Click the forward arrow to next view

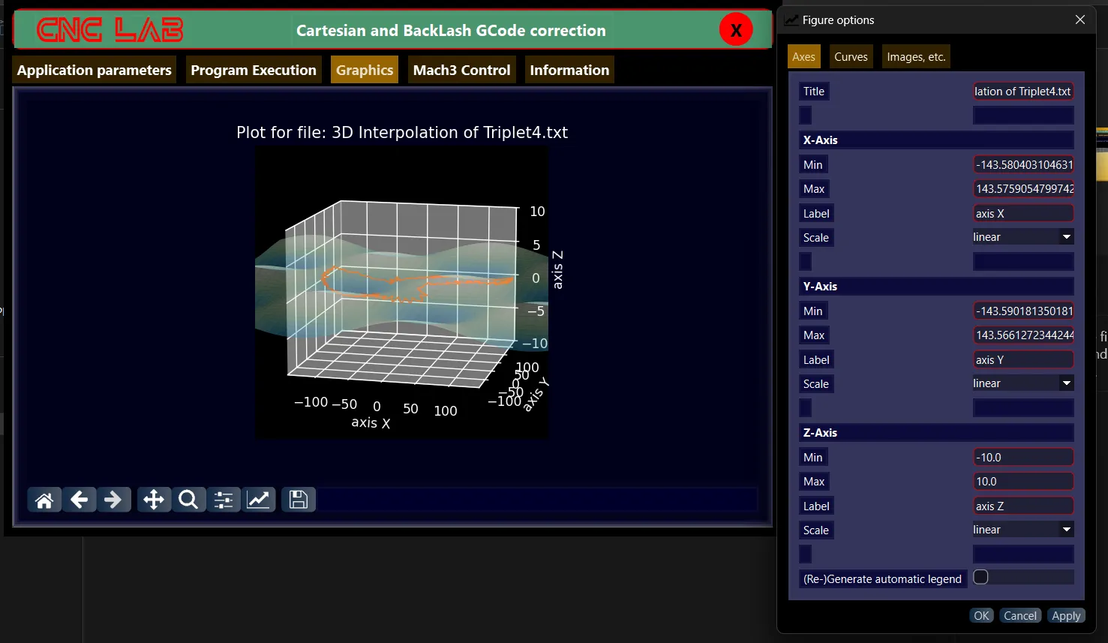[113, 500]
